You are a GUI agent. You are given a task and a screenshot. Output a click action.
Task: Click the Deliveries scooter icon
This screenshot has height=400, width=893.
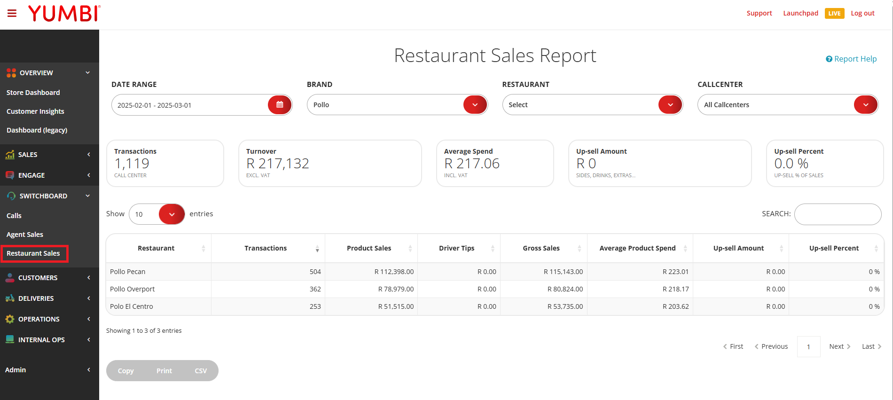point(10,298)
